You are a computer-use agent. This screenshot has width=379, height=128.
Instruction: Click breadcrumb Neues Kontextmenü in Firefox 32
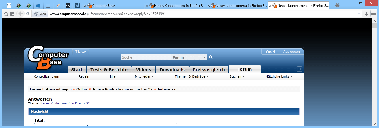[x=123, y=89]
